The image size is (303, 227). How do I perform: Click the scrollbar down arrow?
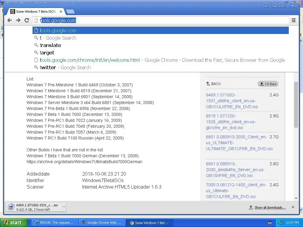tap(296, 198)
